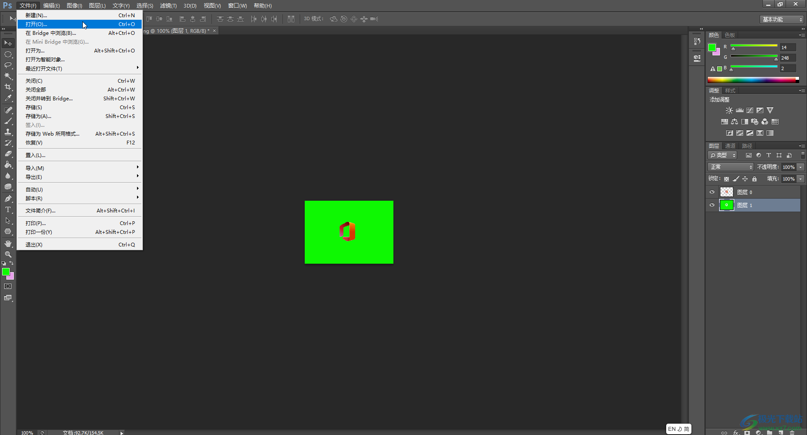Screen dimensions: 807x435
Task: Select the Zoom tool
Action: pyautogui.click(x=8, y=254)
